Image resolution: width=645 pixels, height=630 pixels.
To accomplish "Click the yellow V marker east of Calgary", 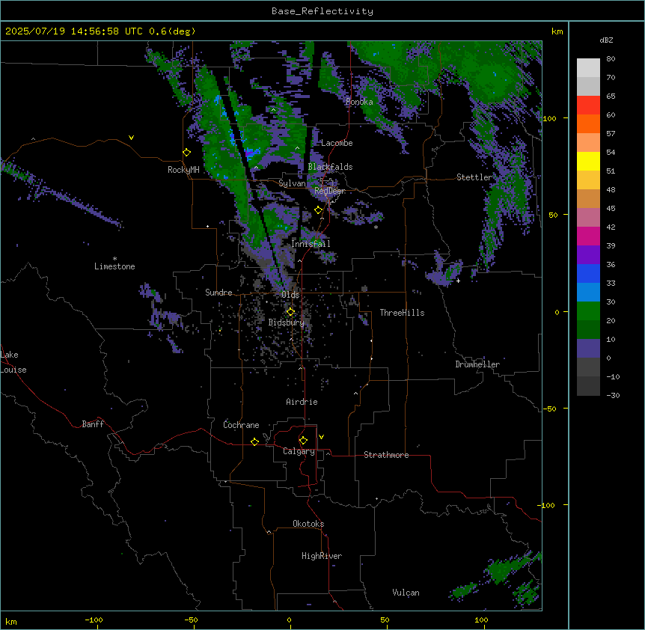I will pyautogui.click(x=321, y=437).
